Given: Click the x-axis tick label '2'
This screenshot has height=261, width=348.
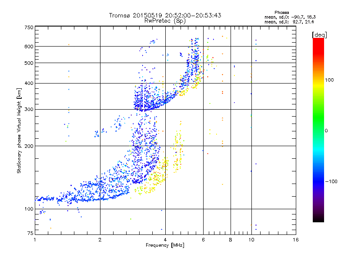Looking at the screenshot, I should [100, 240].
